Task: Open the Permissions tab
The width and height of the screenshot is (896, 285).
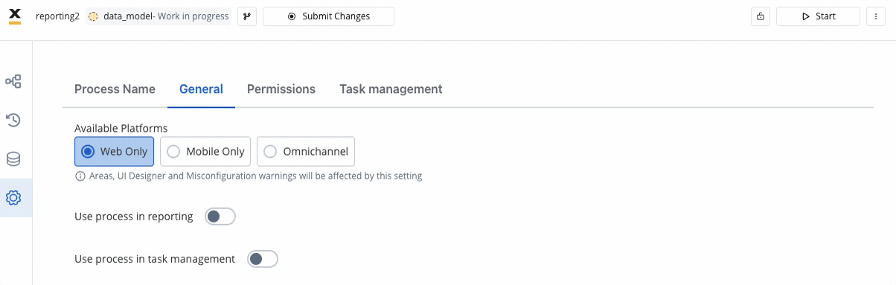Action: click(281, 89)
